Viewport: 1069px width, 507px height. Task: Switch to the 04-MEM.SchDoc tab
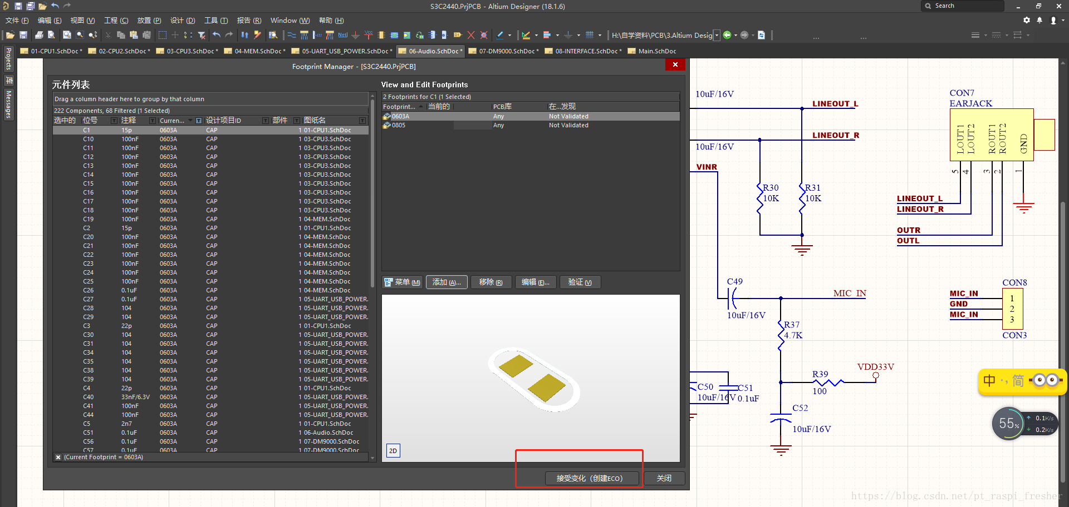(255, 51)
